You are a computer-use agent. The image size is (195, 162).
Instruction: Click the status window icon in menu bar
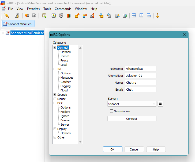point(4,9)
